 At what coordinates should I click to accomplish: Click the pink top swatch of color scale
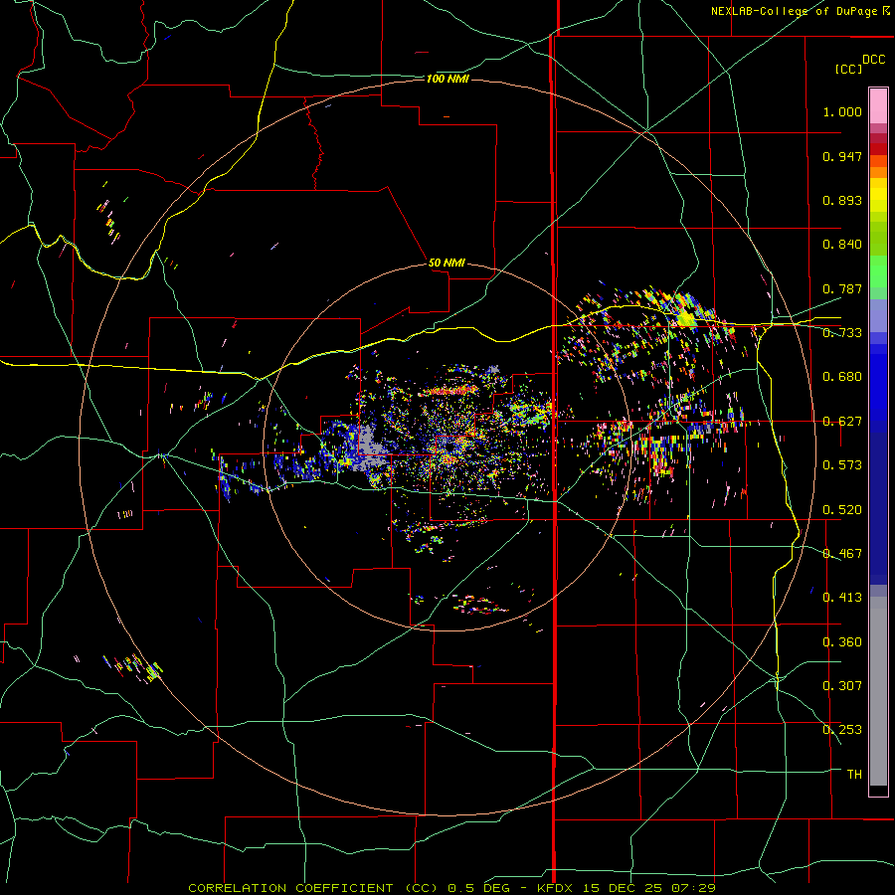click(x=878, y=105)
